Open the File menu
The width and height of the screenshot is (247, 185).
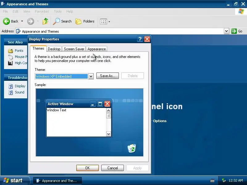click(x=5, y=11)
